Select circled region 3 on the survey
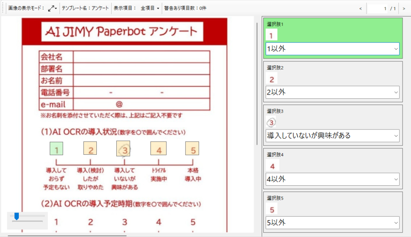Viewport: 411px width, 237px height. [123, 148]
